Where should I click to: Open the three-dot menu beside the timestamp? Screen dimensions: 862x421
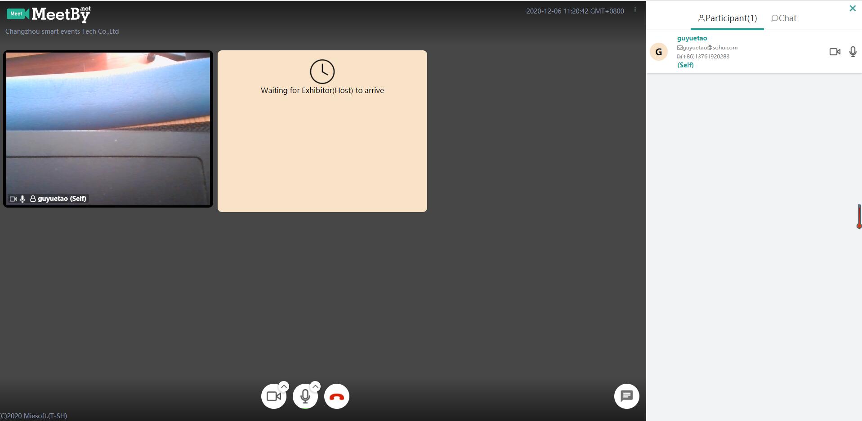(x=635, y=9)
